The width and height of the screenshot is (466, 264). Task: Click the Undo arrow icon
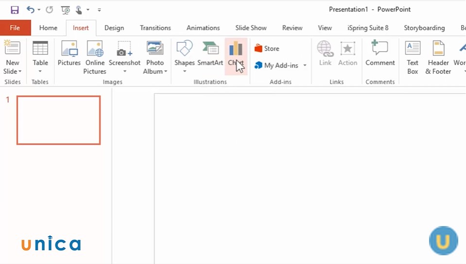(31, 10)
